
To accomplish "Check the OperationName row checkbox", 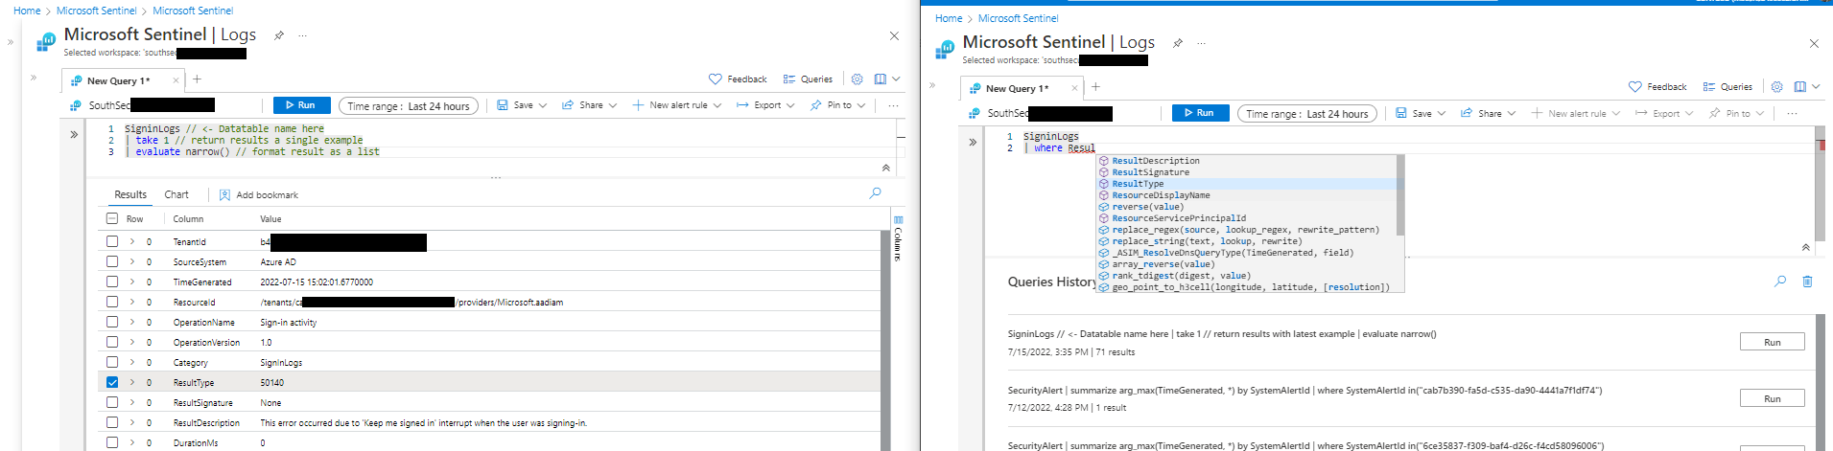I will 112,322.
